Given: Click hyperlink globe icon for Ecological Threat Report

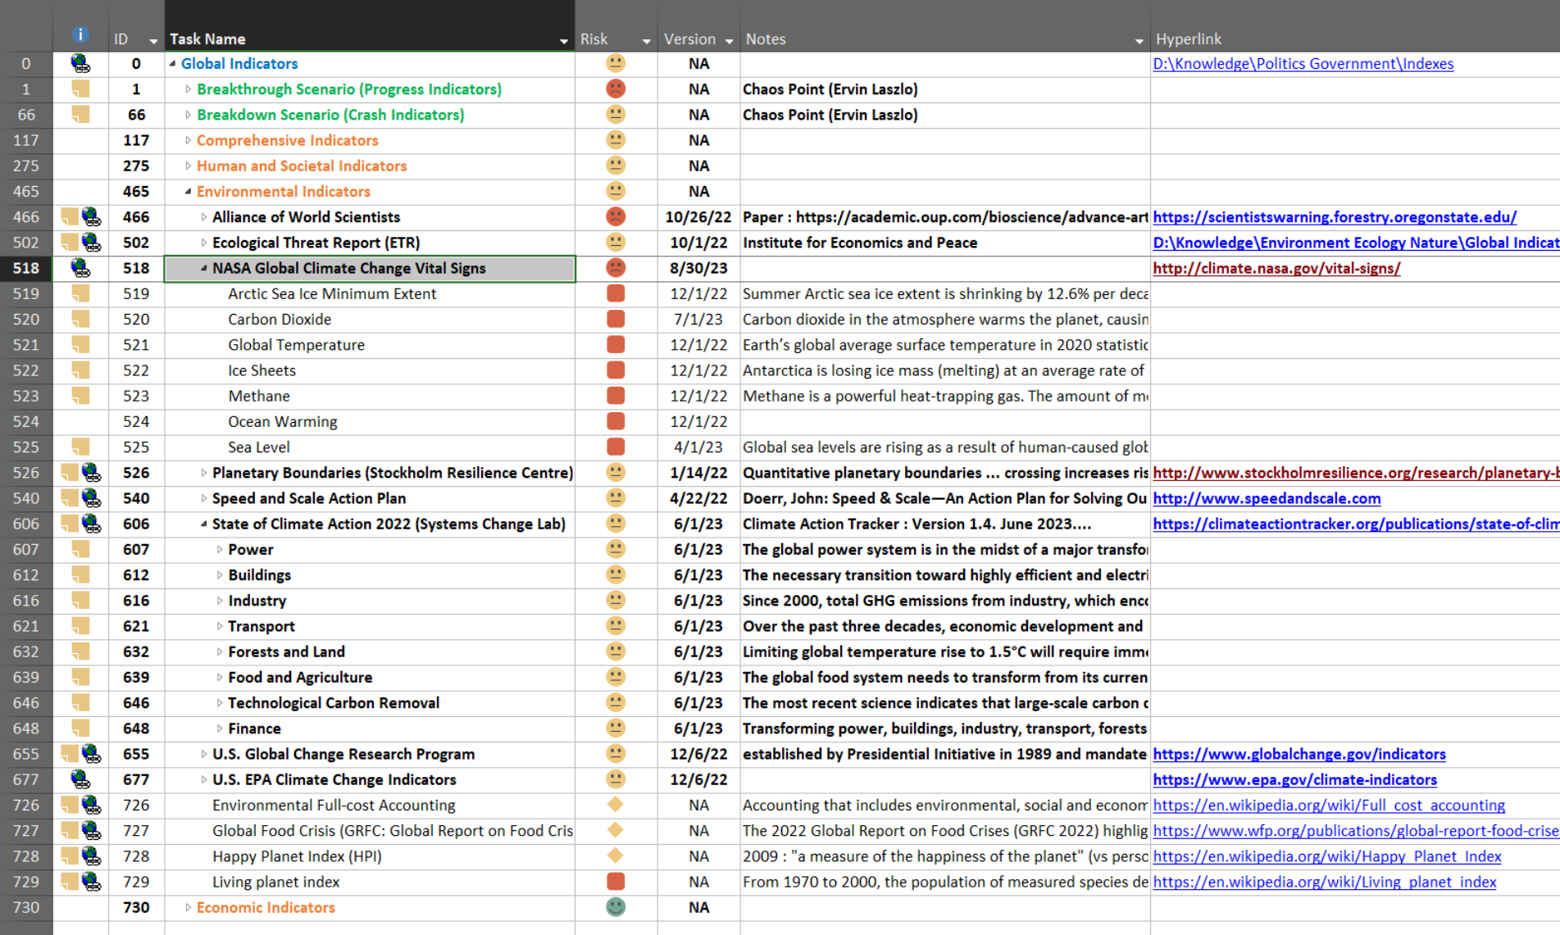Looking at the screenshot, I should (91, 243).
